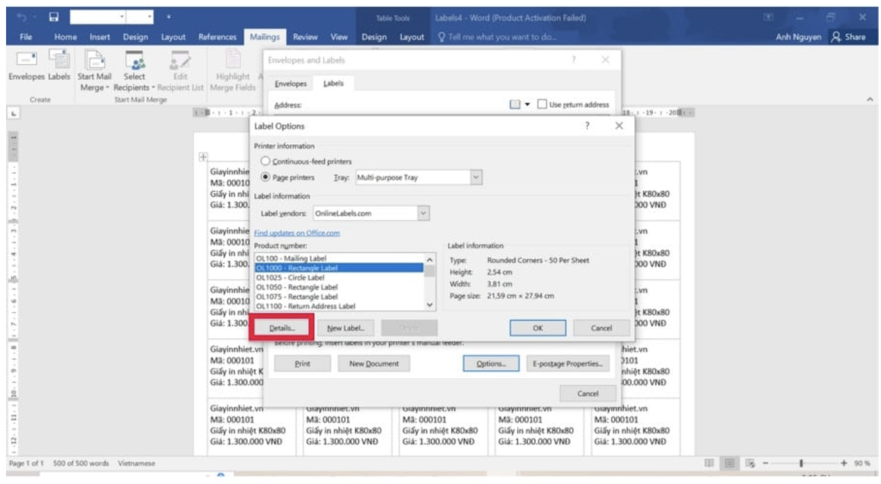Select Page printers radio button

[x=266, y=177]
